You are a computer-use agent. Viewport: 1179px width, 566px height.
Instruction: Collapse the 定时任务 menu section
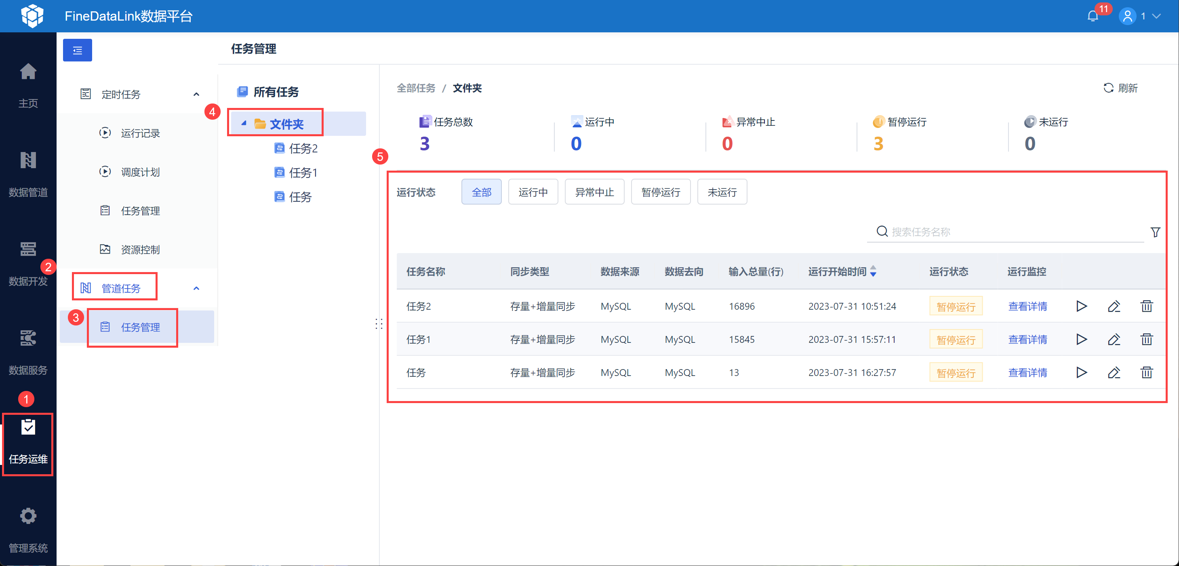(196, 94)
